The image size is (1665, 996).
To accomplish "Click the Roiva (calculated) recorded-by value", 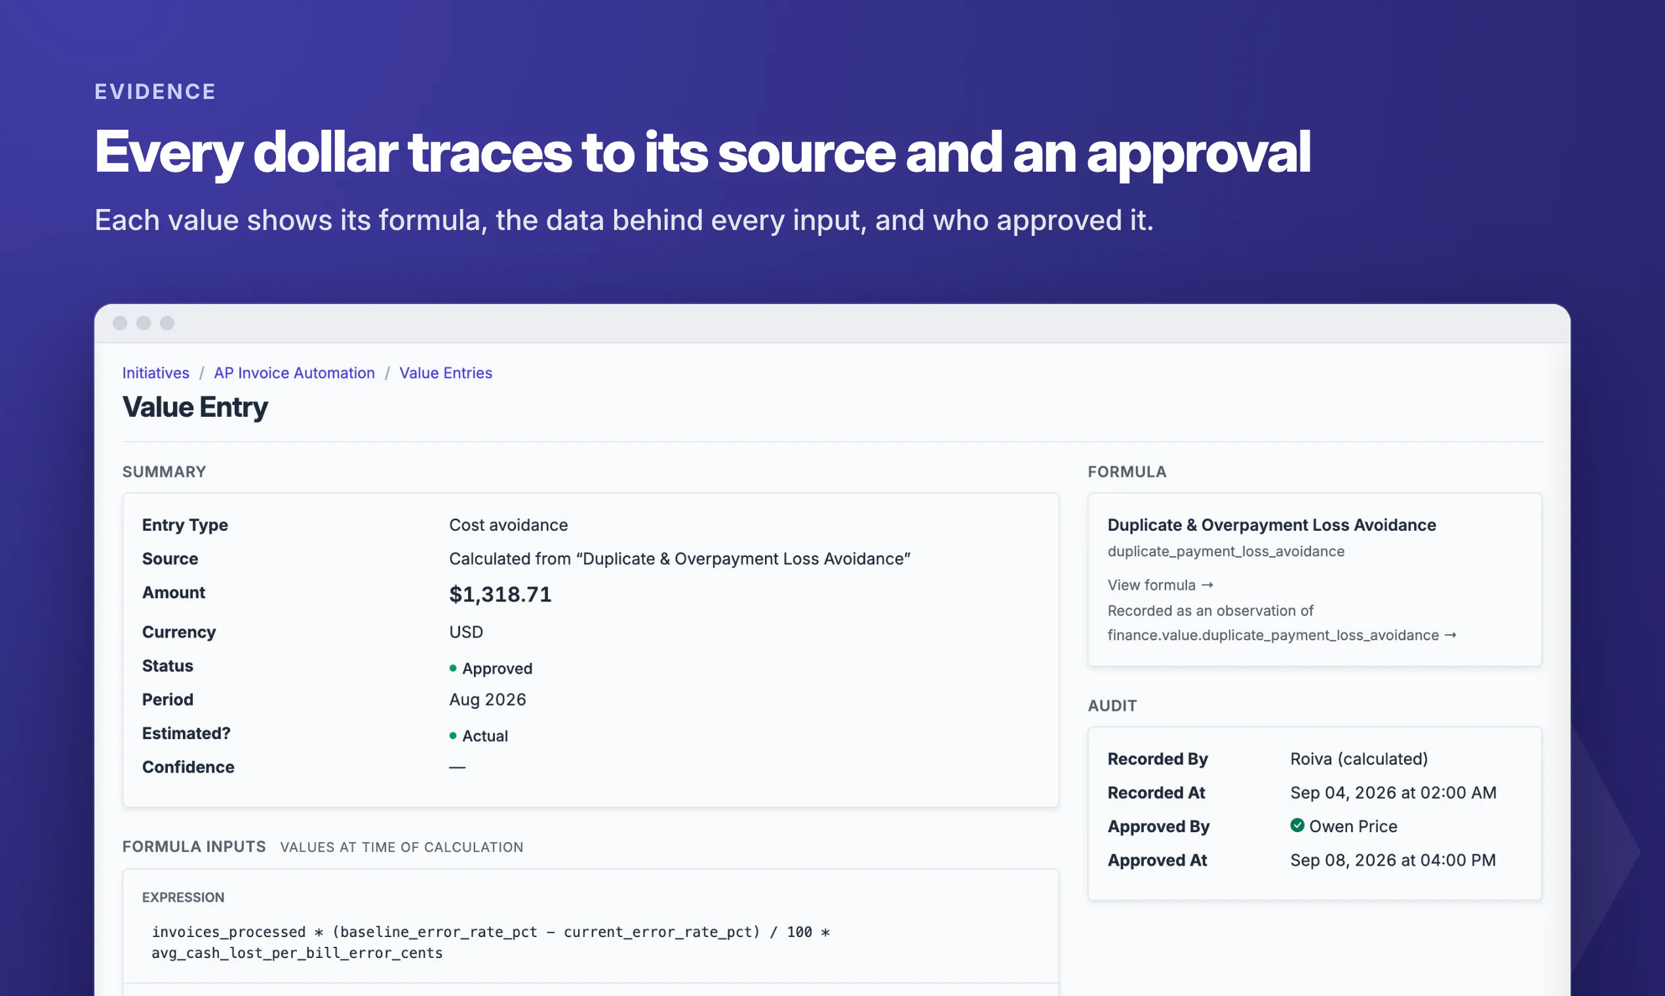I will click(1359, 759).
